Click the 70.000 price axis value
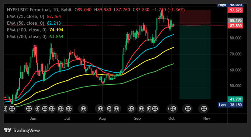 point(236,54)
